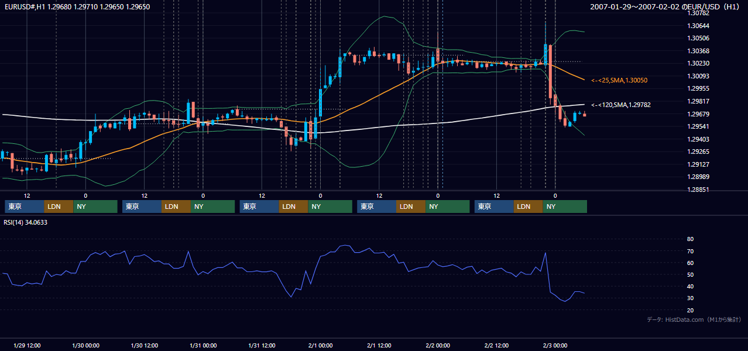This screenshot has height=351, width=748.
Task: Click price axis value 1.29541
Action: click(698, 126)
